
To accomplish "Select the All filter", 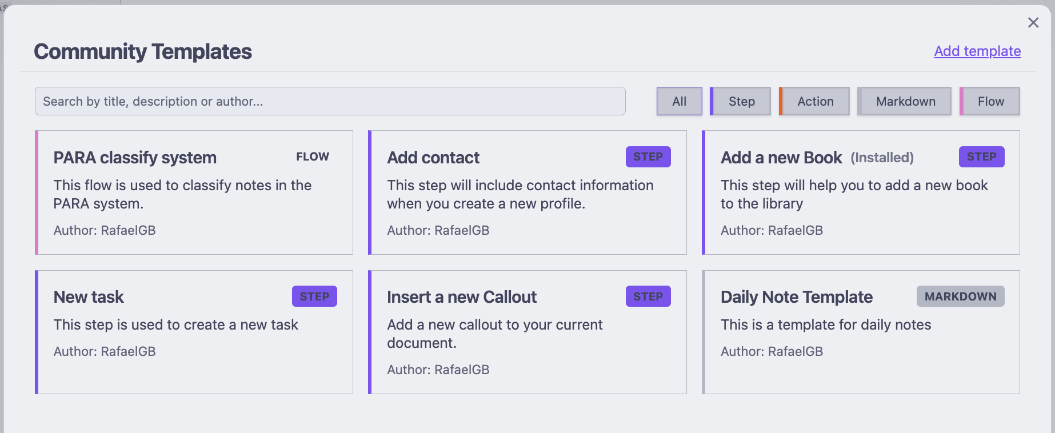I will [679, 101].
